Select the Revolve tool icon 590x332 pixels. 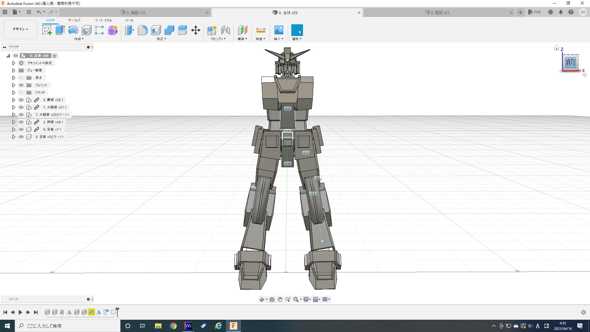(x=73, y=30)
